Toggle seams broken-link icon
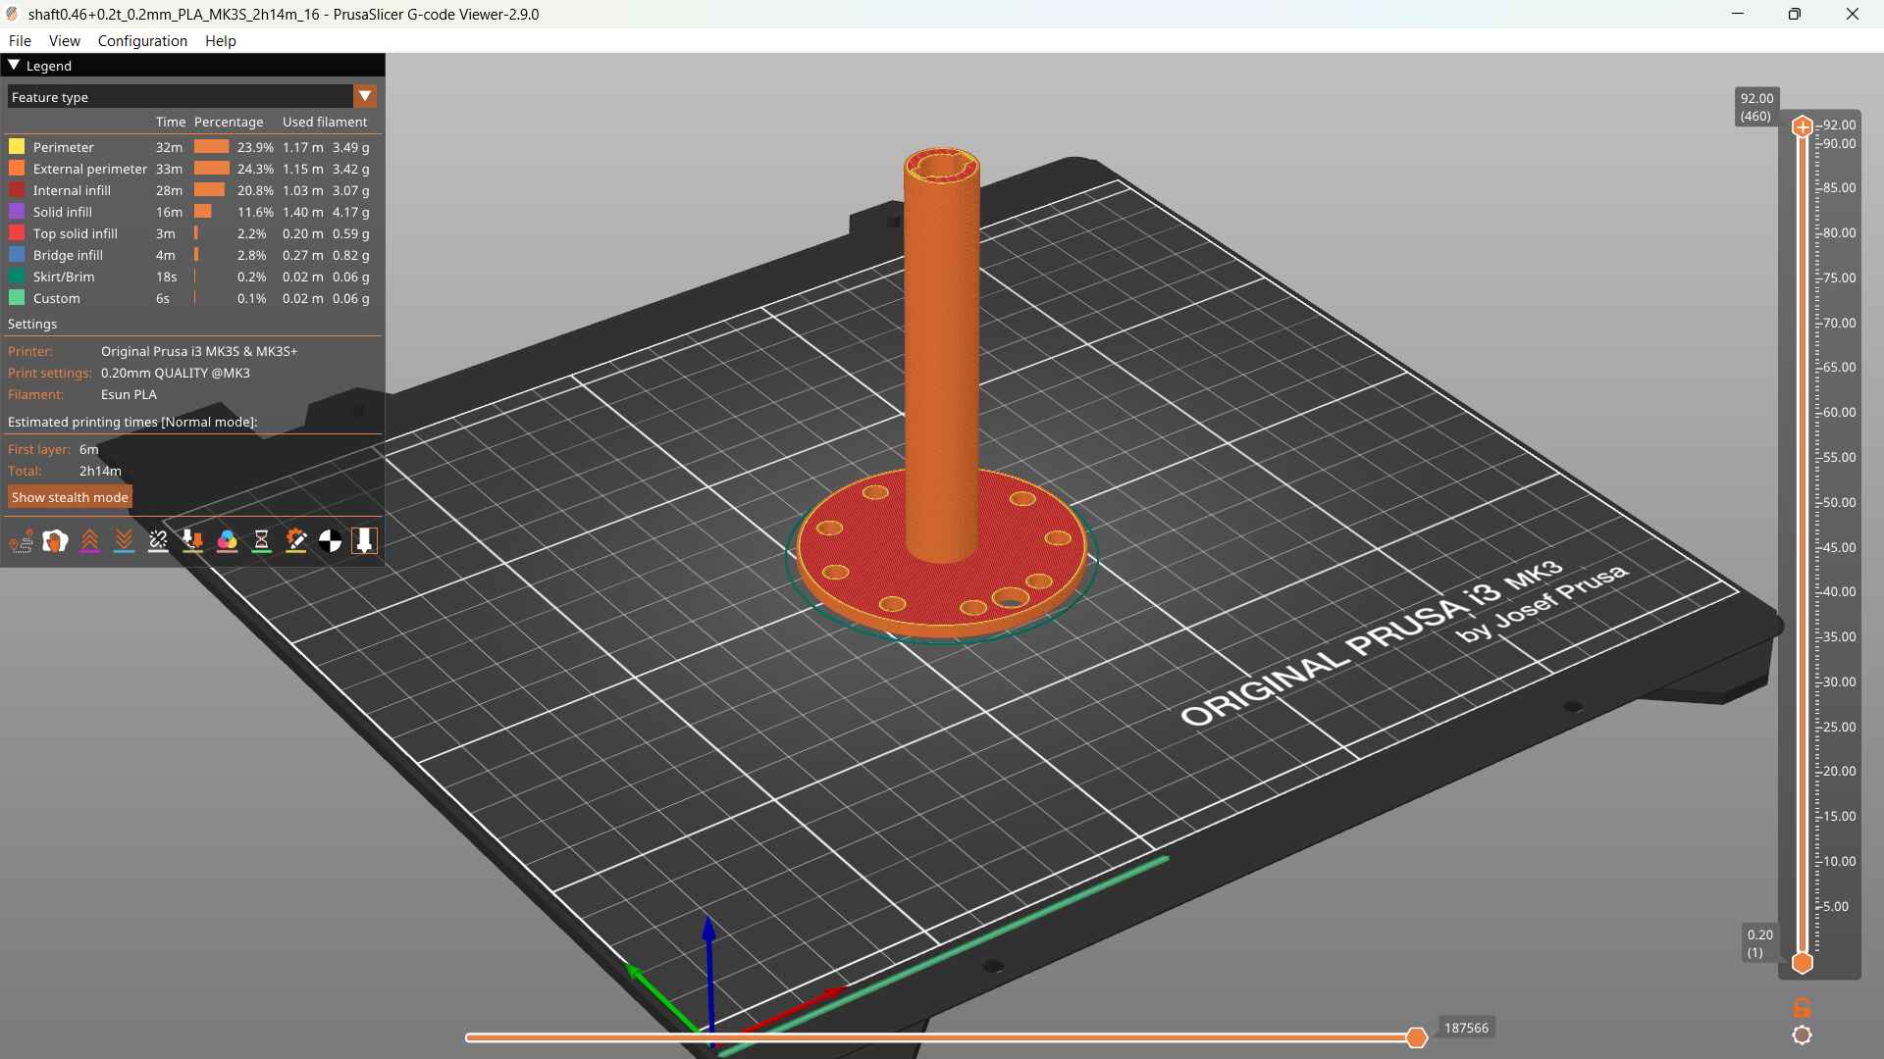The width and height of the screenshot is (1884, 1059). point(158,540)
